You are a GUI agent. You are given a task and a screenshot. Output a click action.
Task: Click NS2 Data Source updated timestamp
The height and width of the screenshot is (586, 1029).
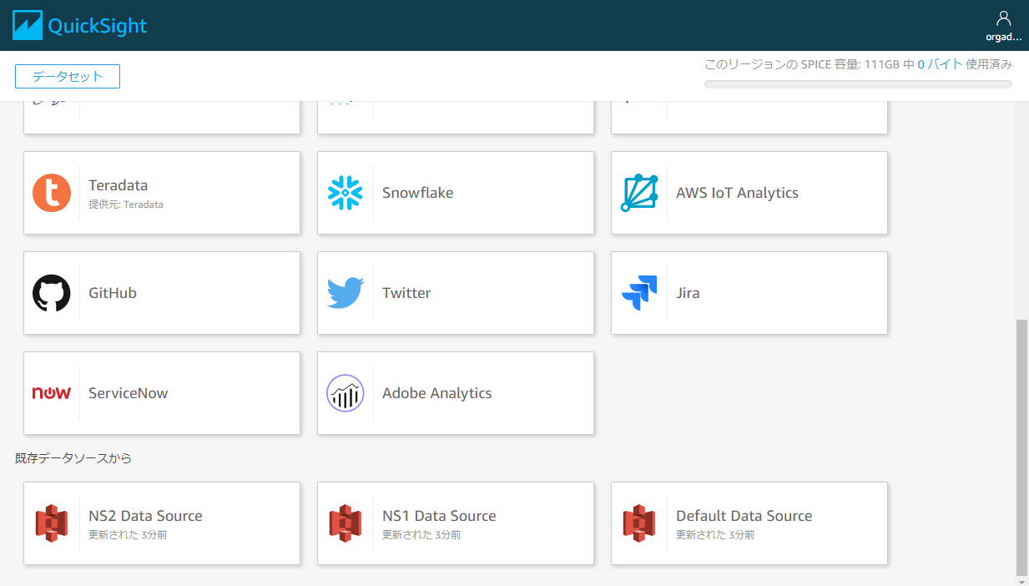pos(128,534)
